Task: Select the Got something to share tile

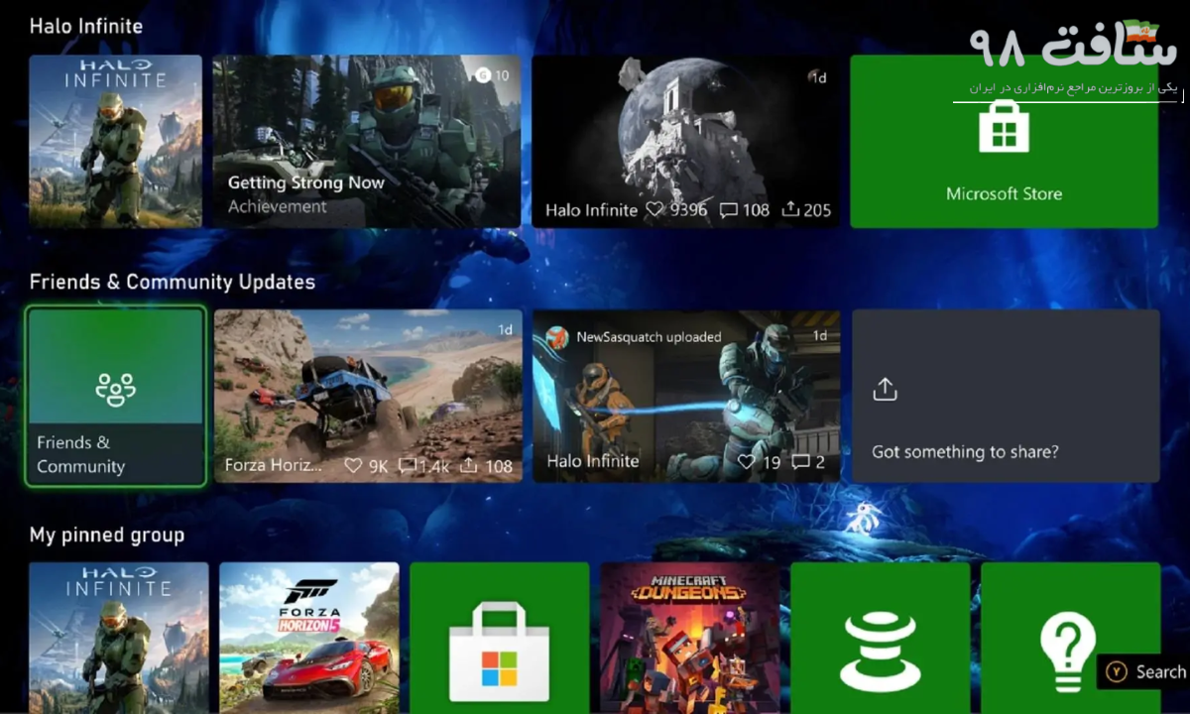Action: (1006, 397)
